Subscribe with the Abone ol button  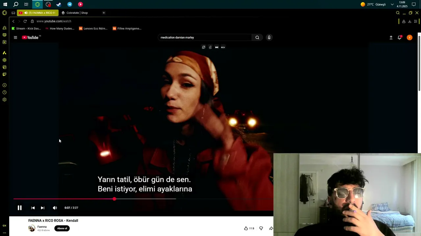tap(62, 228)
